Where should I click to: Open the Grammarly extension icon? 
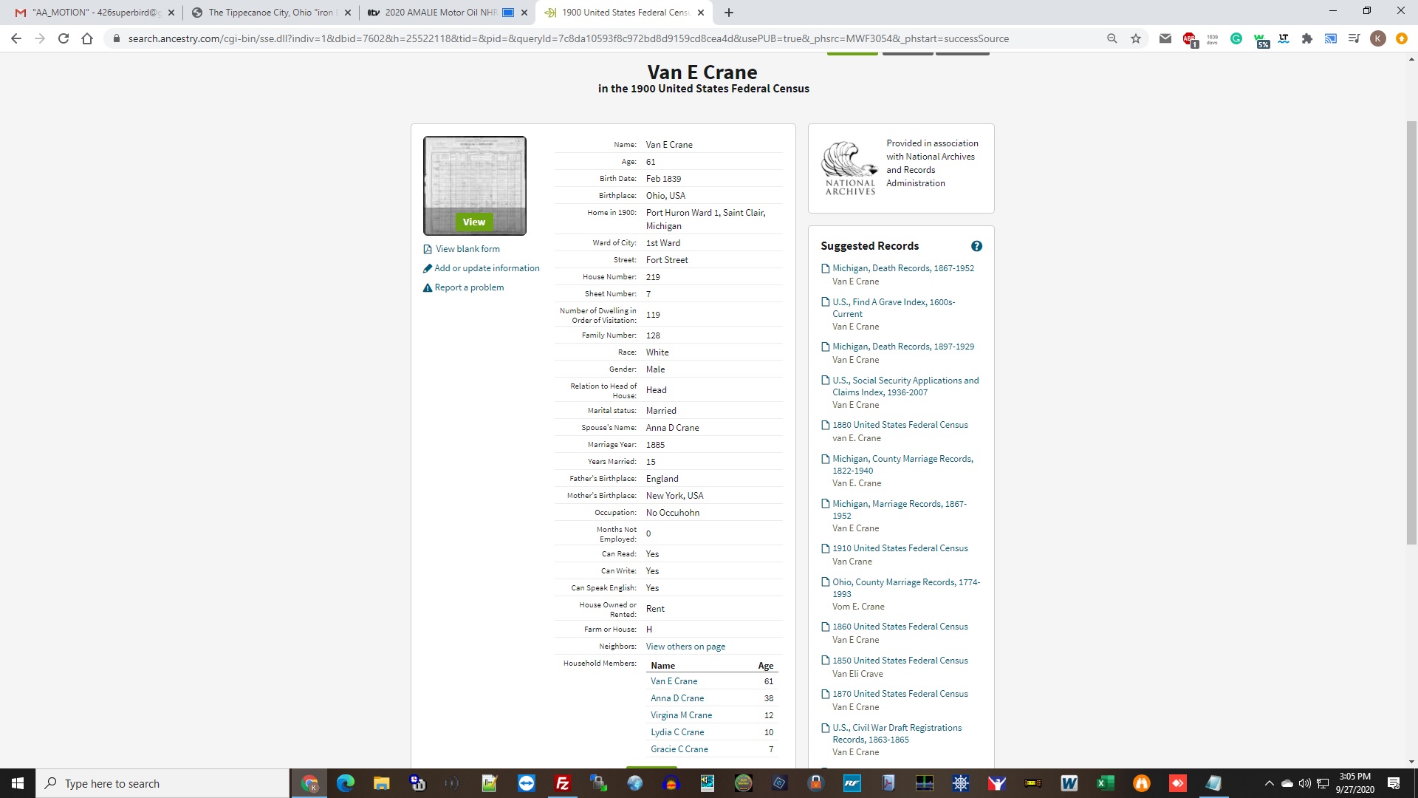tap(1236, 38)
